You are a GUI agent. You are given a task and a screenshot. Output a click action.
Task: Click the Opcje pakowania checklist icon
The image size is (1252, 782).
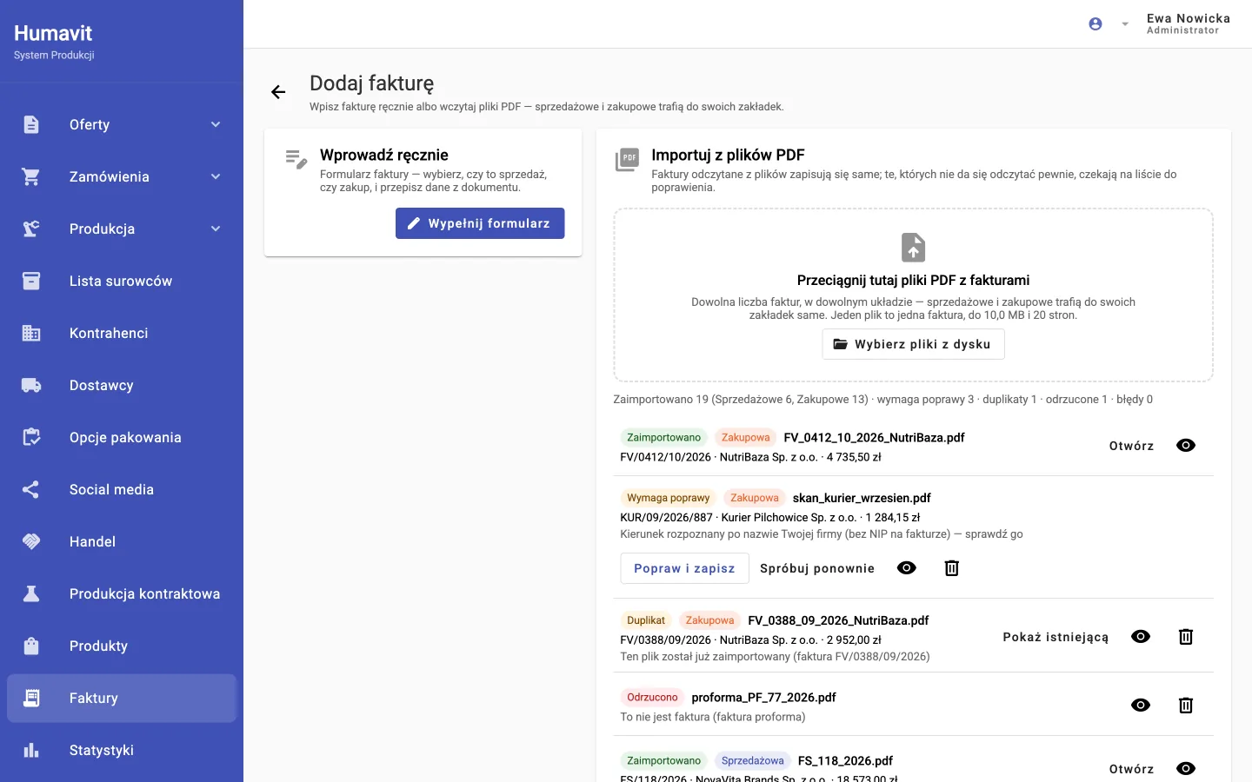31,437
